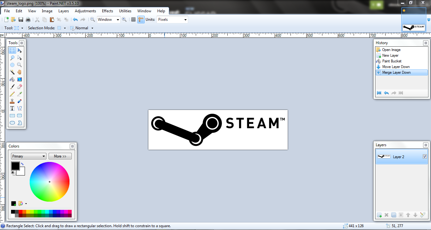
Task: Click the Open file toolbar icon
Action: (13, 20)
